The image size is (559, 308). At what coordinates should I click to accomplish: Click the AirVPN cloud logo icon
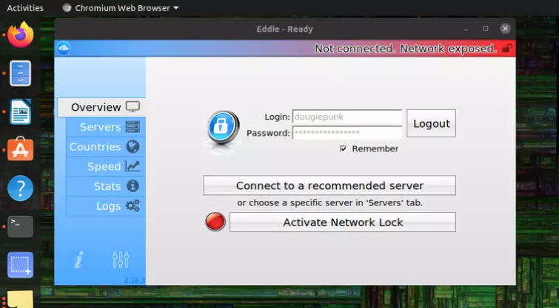point(64,48)
